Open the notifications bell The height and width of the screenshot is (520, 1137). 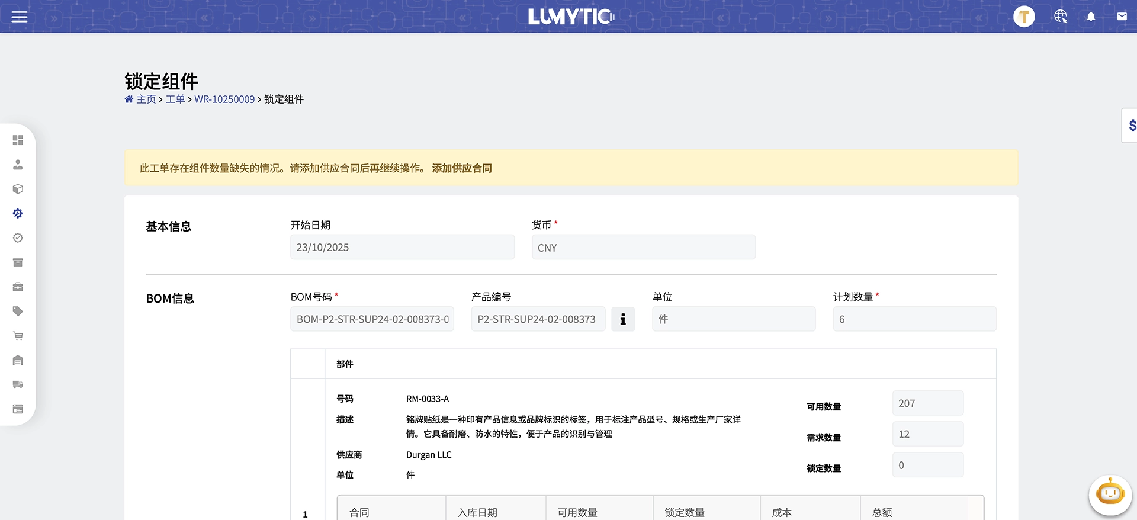[1091, 17]
